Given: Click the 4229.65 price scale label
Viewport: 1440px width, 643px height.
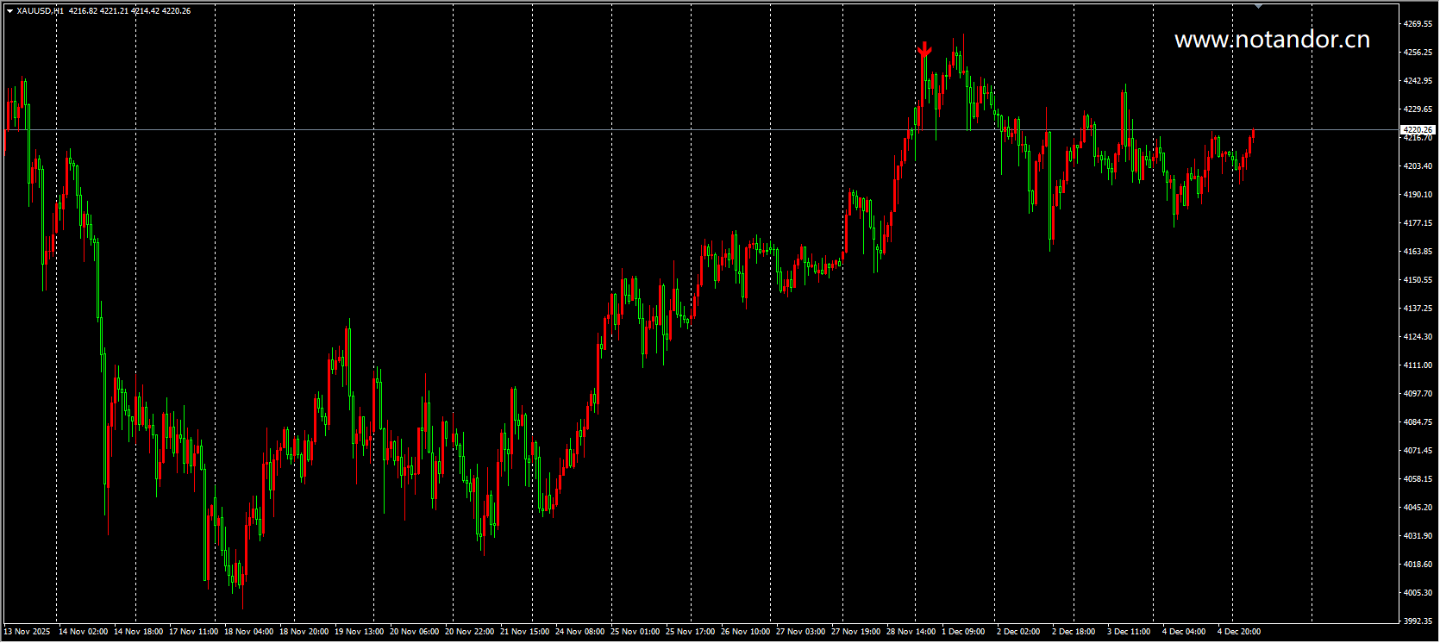Looking at the screenshot, I should (x=1418, y=109).
